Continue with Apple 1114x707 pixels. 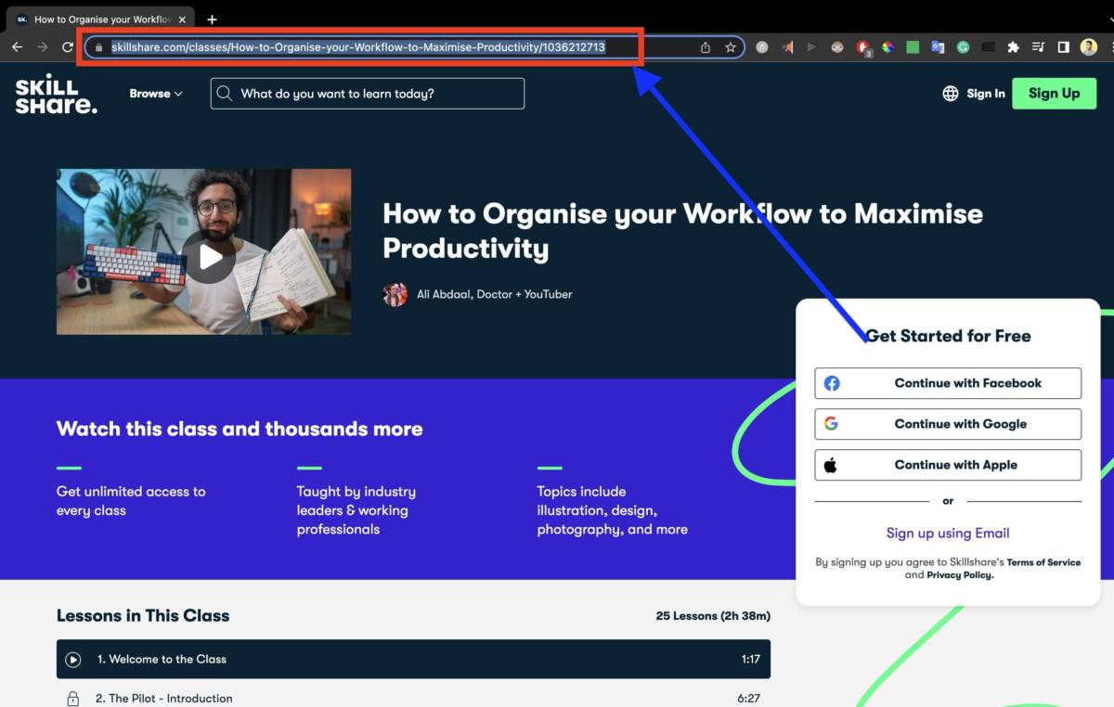[948, 465]
